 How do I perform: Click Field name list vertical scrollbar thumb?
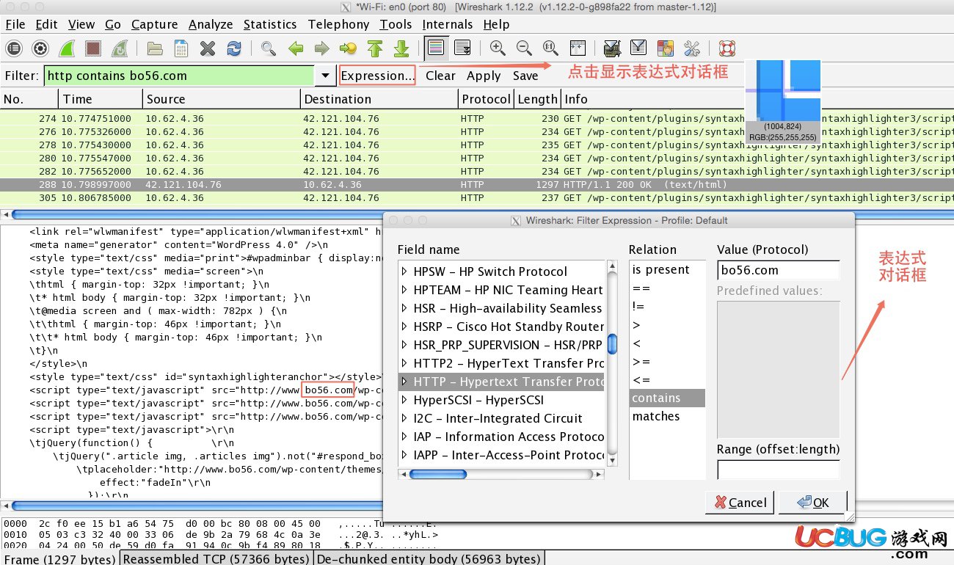(x=612, y=344)
